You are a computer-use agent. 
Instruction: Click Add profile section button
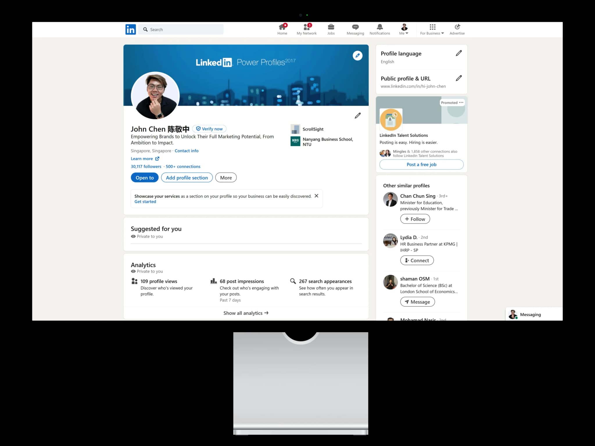(187, 177)
